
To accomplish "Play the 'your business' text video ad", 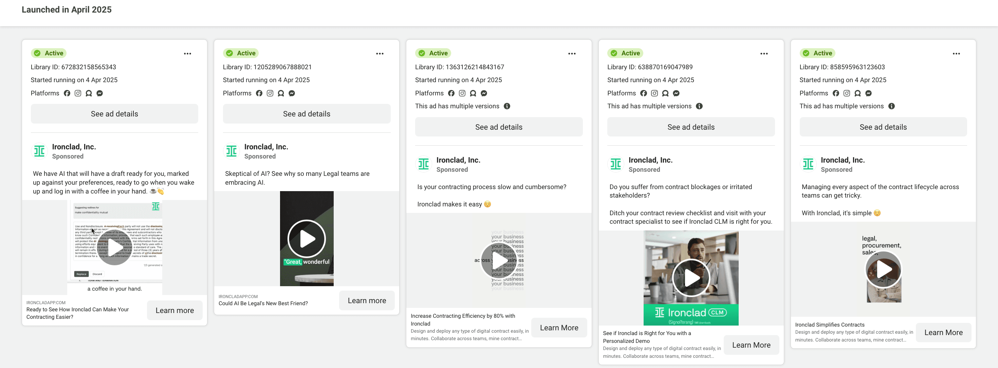I will [499, 260].
